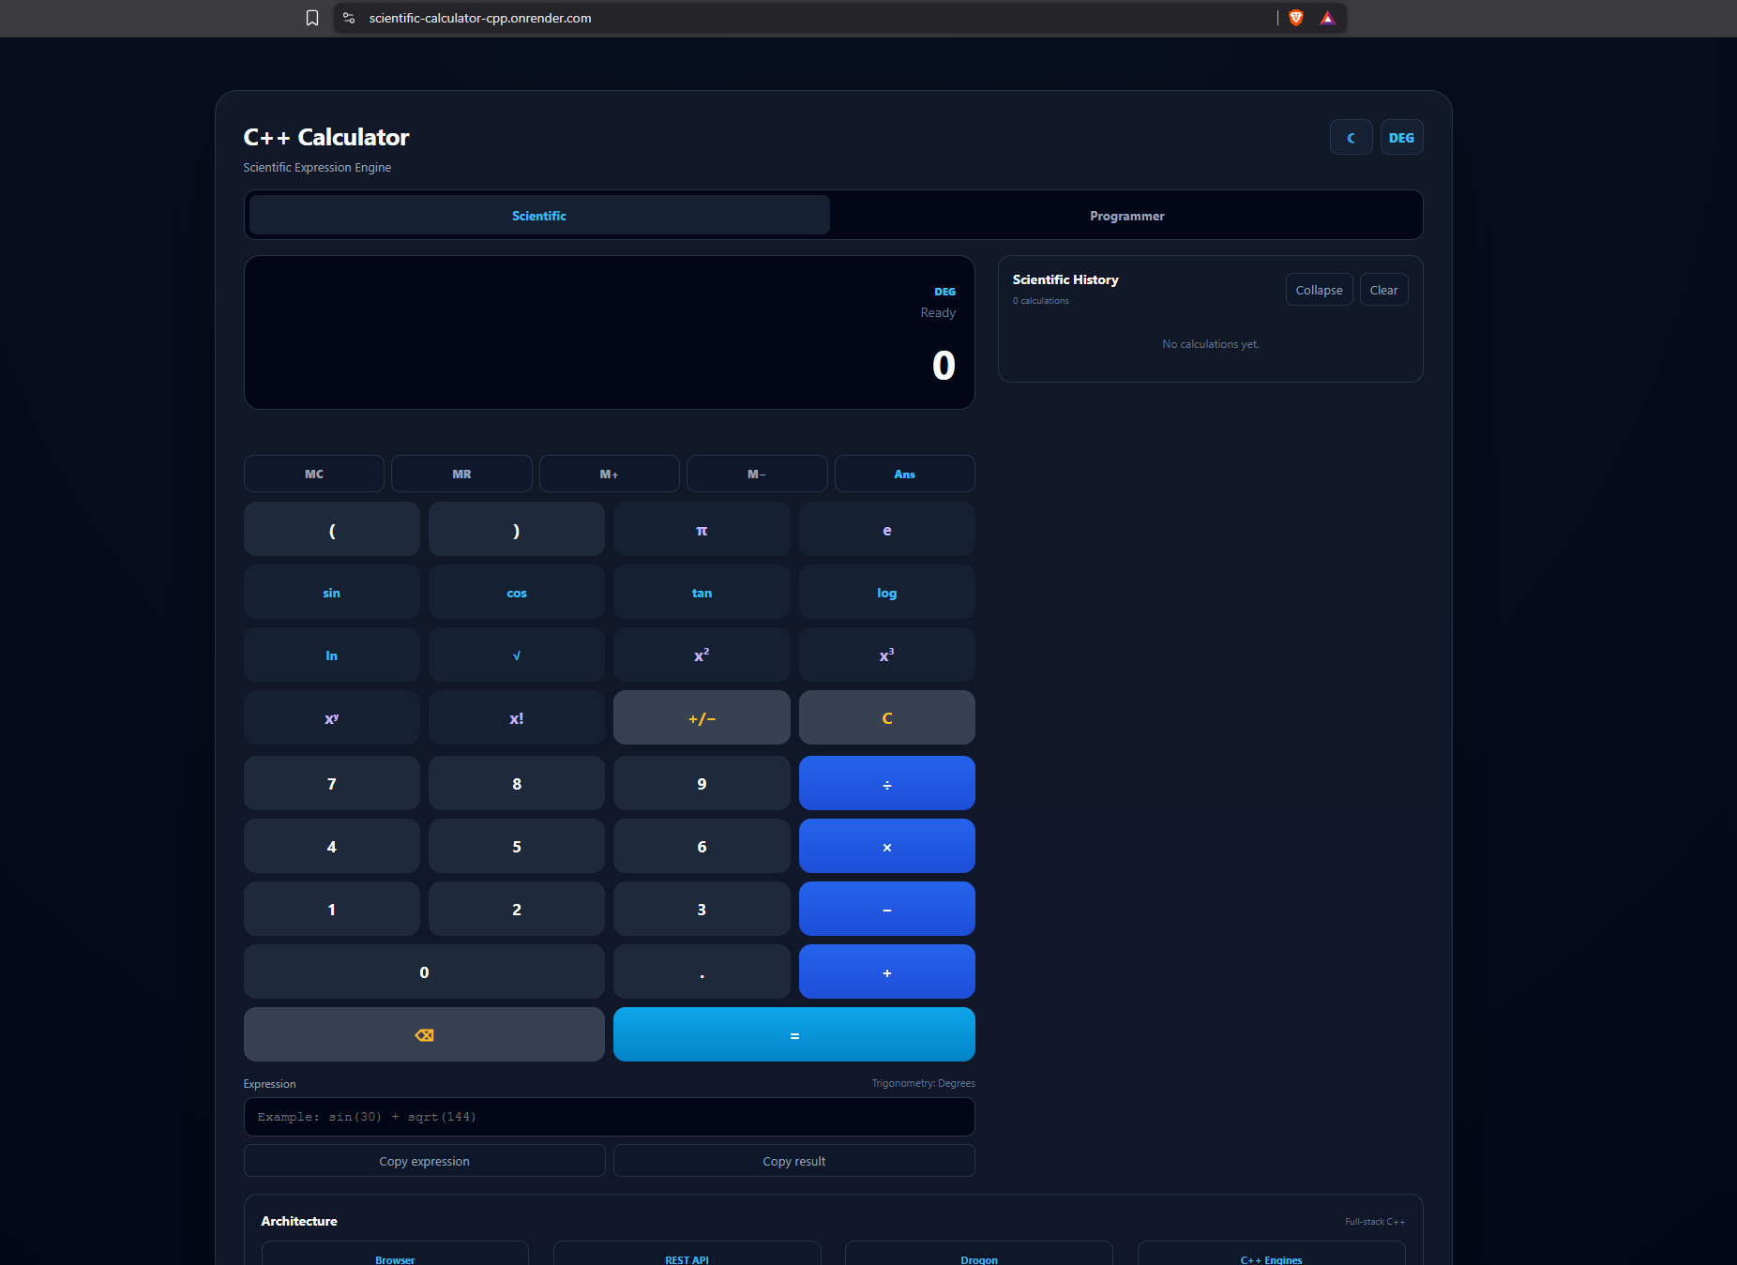Click the M− memory subtract key
The width and height of the screenshot is (1737, 1265).
coord(757,474)
